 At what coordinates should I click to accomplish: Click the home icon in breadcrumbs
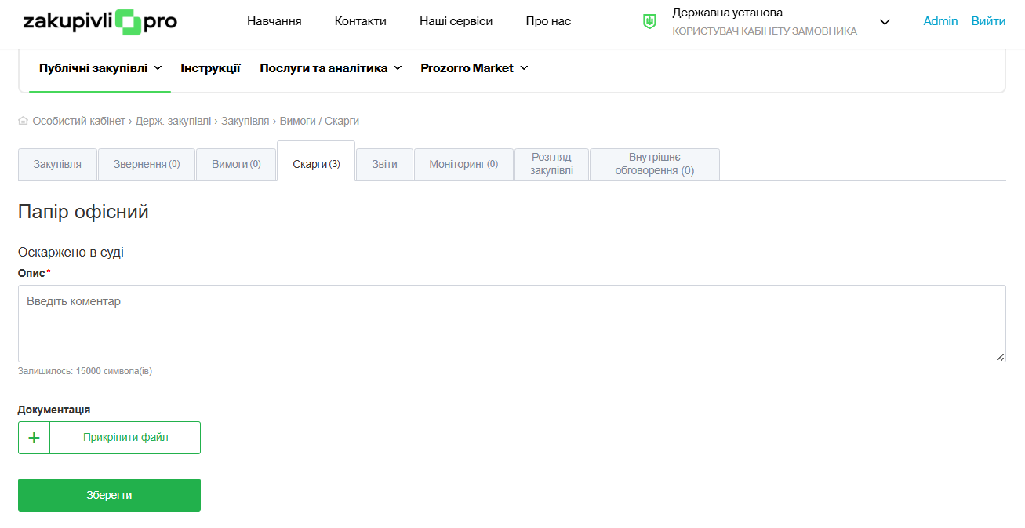point(23,121)
